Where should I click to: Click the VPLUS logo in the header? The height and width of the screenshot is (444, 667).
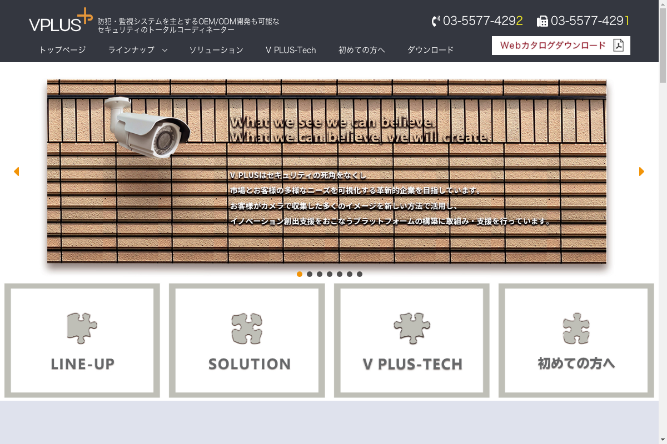61,21
